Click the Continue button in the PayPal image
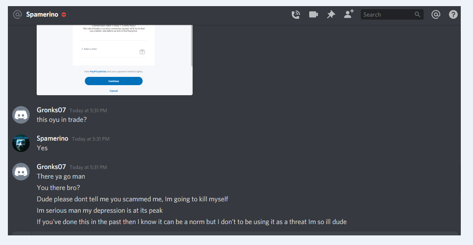 [x=114, y=81]
